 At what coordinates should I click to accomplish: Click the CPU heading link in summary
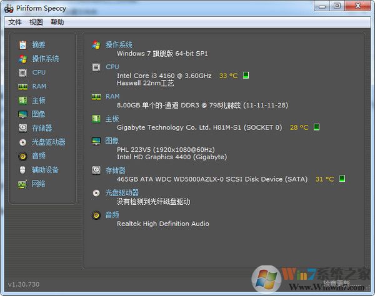112,67
